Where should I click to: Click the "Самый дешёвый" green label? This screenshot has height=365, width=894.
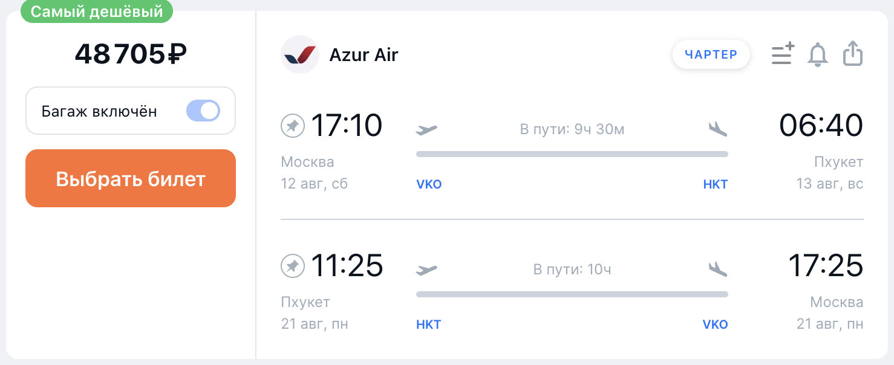coord(97,11)
